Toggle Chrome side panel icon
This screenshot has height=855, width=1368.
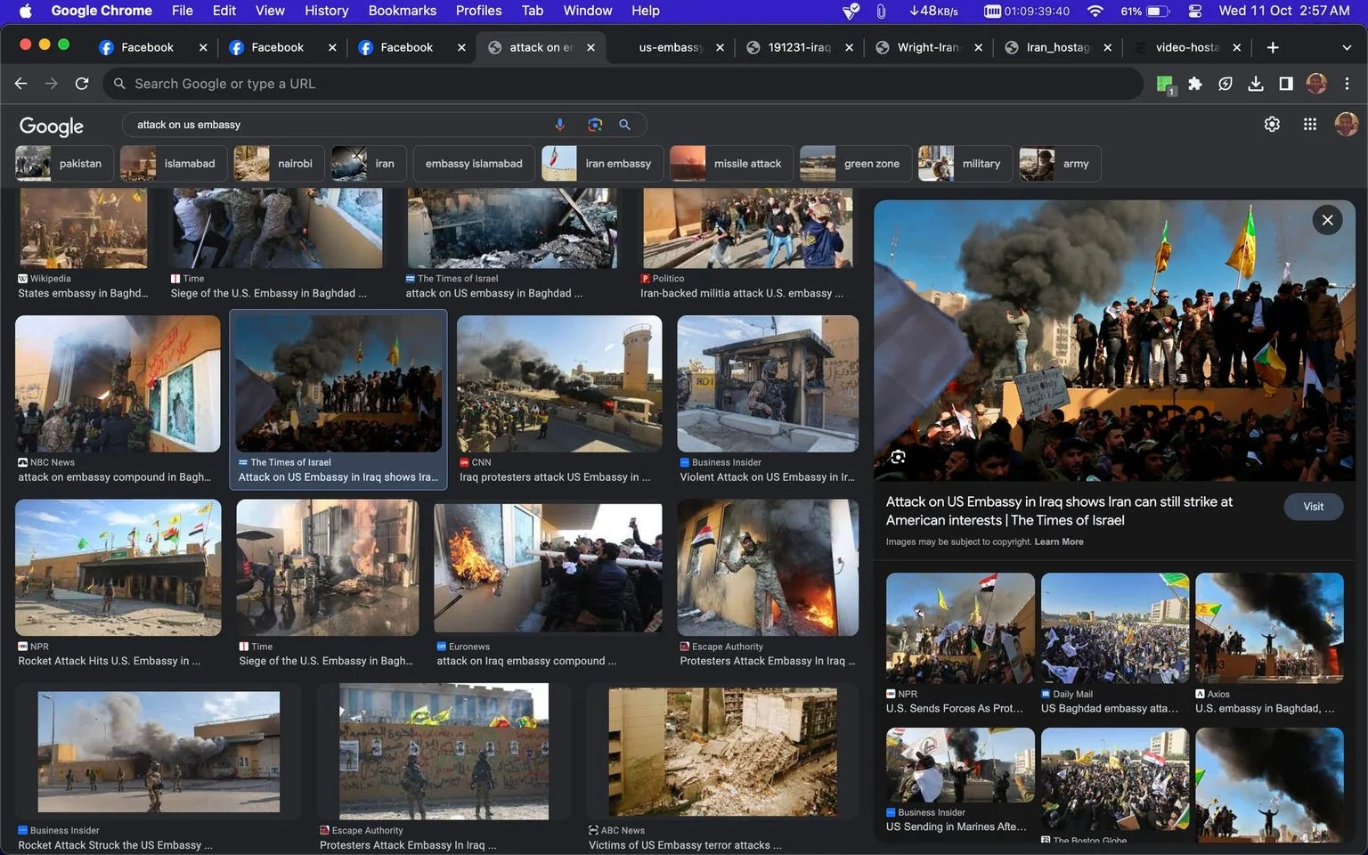pos(1286,84)
